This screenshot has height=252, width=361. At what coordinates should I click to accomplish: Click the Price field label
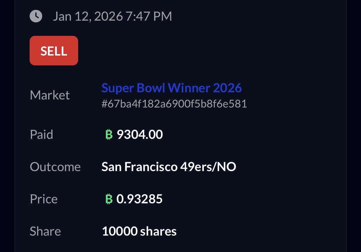click(x=44, y=199)
